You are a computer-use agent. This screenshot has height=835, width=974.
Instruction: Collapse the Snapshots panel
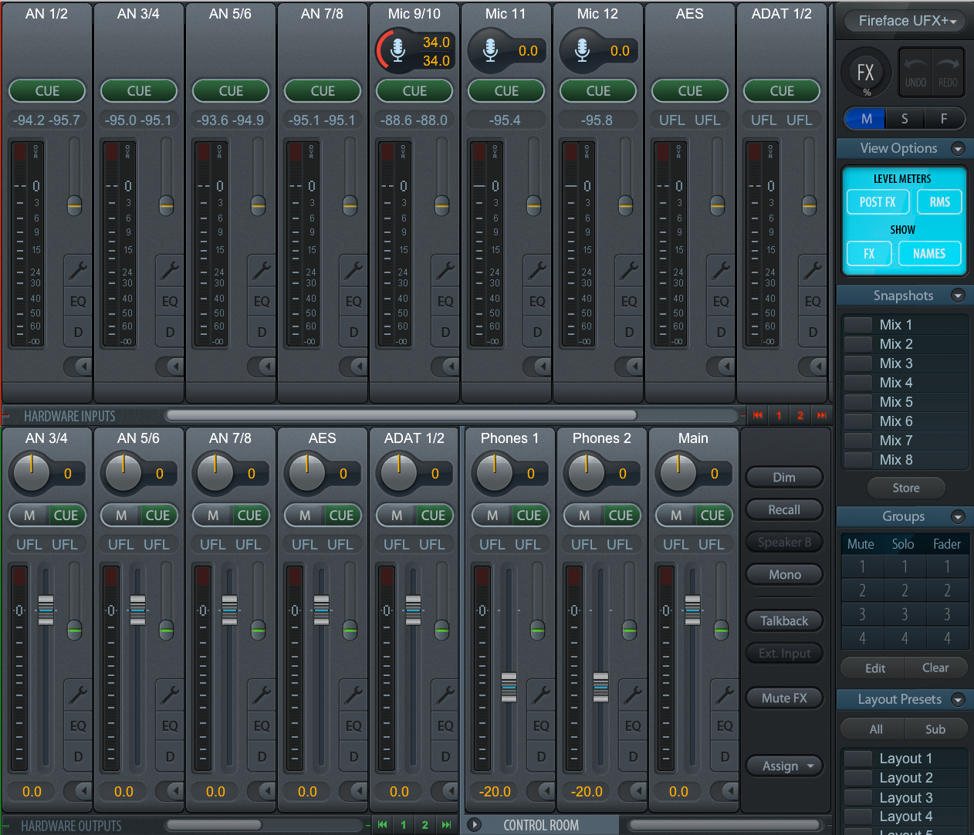pyautogui.click(x=959, y=295)
